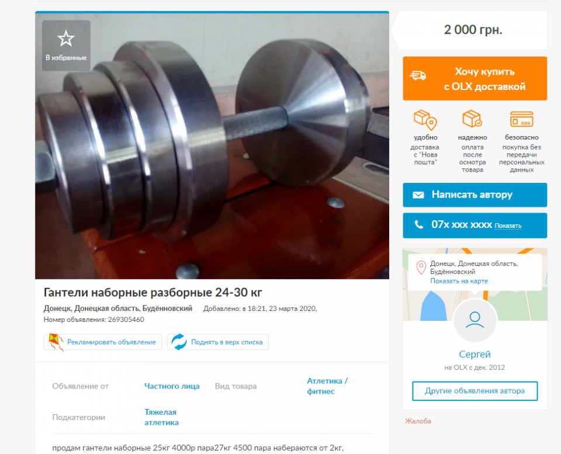Click the red map pin location icon
561x454 pixels.
tap(421, 268)
